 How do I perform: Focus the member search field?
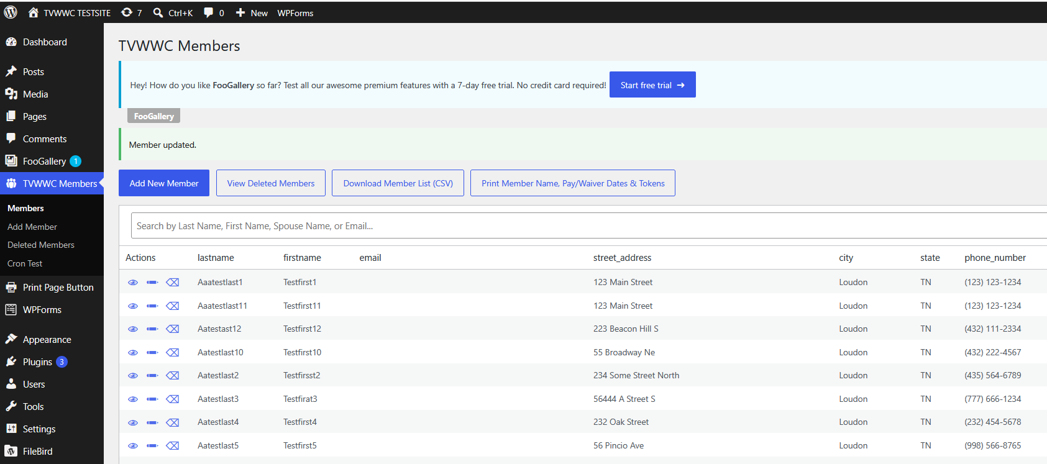coord(588,225)
